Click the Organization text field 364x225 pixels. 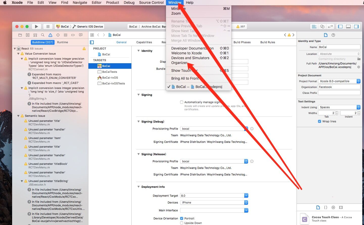(x=339, y=87)
